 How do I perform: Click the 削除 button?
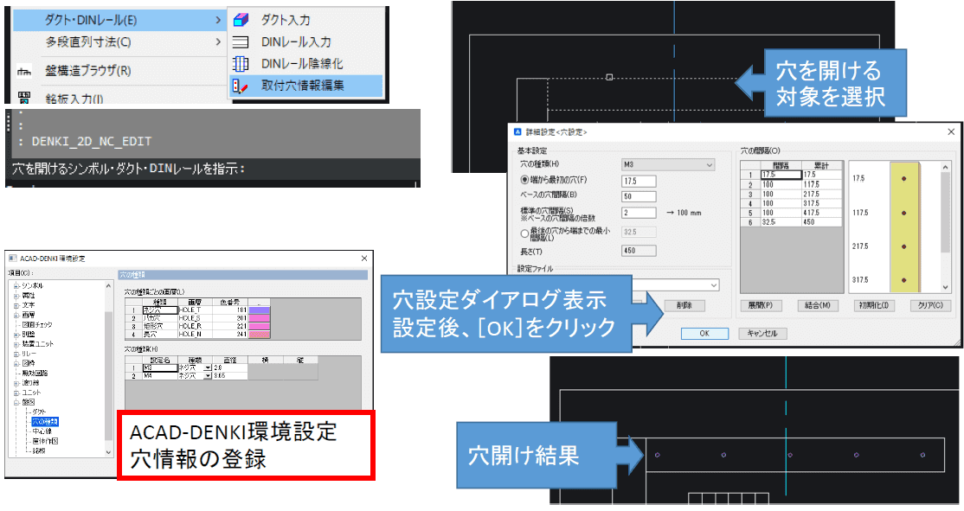tap(684, 305)
